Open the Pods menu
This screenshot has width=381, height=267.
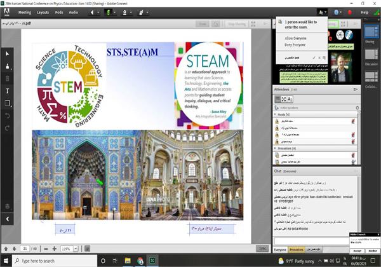pyautogui.click(x=58, y=12)
